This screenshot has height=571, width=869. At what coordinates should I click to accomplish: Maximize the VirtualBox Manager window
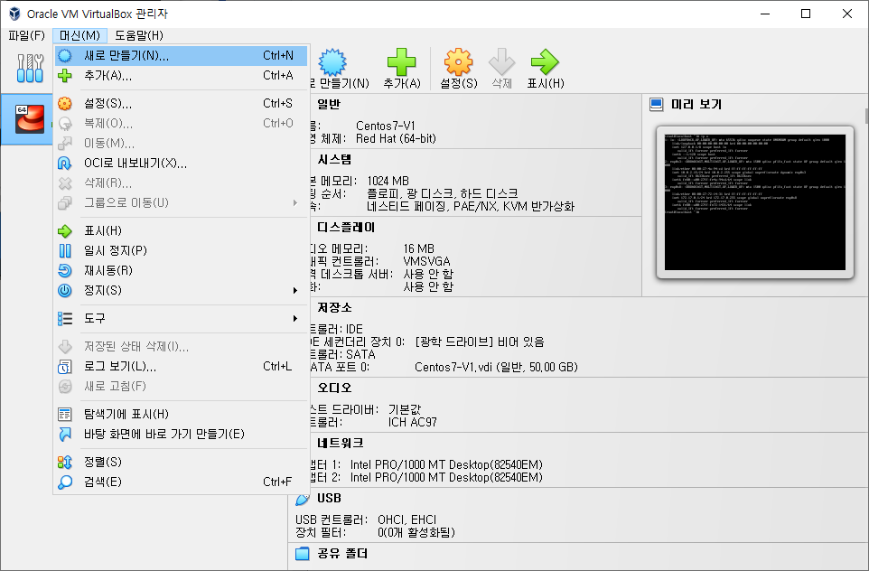(x=806, y=14)
